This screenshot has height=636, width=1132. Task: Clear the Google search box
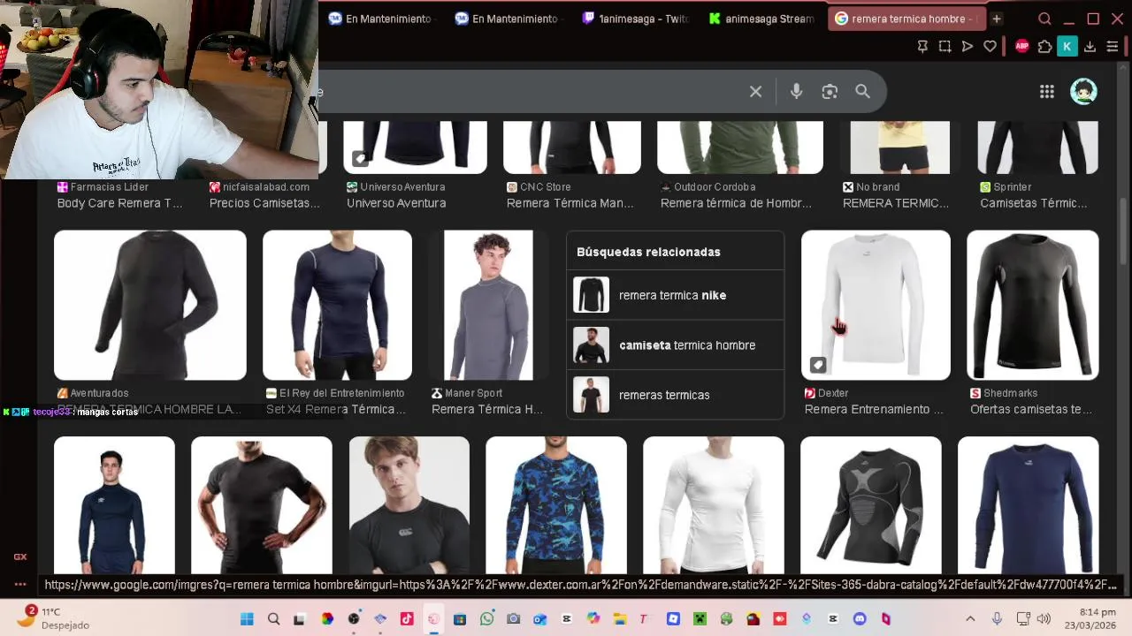click(x=755, y=91)
